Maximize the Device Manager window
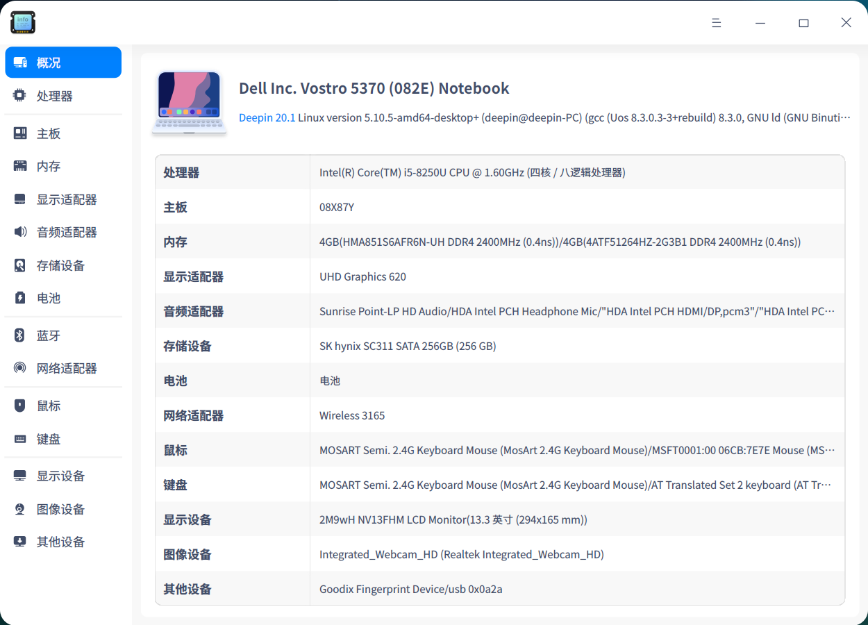 point(803,22)
